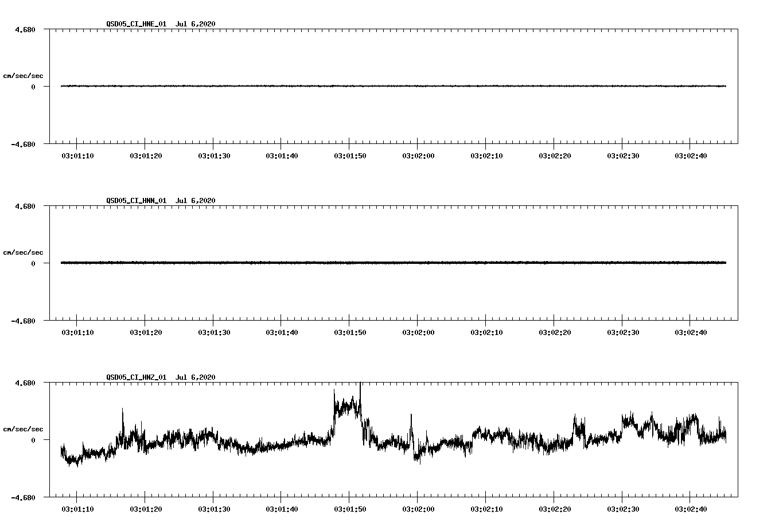Click 03:01:10 label under HNN plot
Image resolution: width=779 pixels, height=530 pixels.
coord(77,332)
